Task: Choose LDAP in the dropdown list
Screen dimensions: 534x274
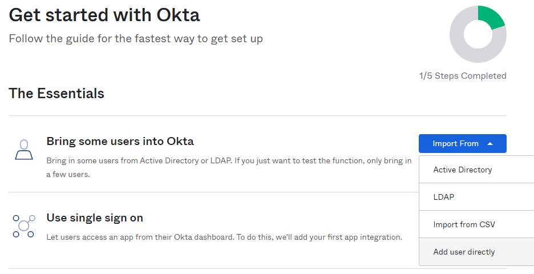Action: [x=444, y=197]
